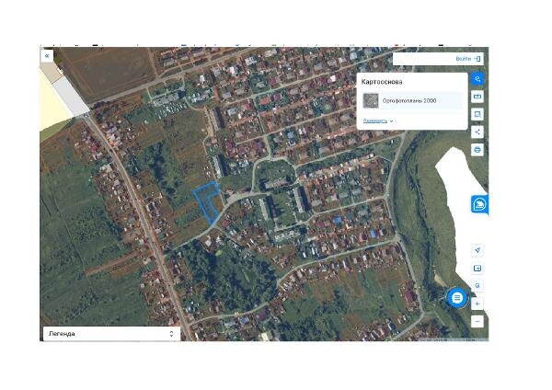Click the print map icon
This screenshot has height=390, width=552.
(477, 150)
